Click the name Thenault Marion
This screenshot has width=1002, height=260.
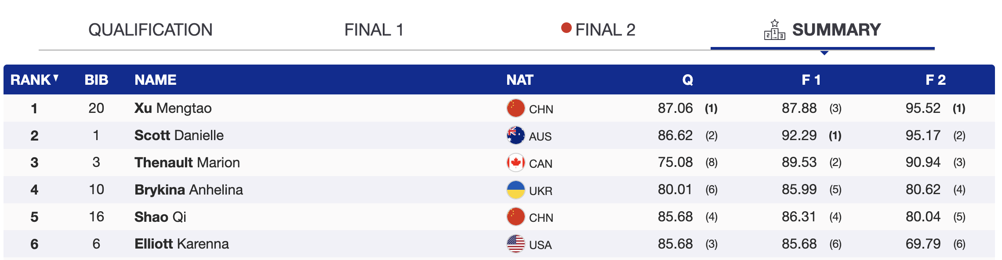click(187, 162)
